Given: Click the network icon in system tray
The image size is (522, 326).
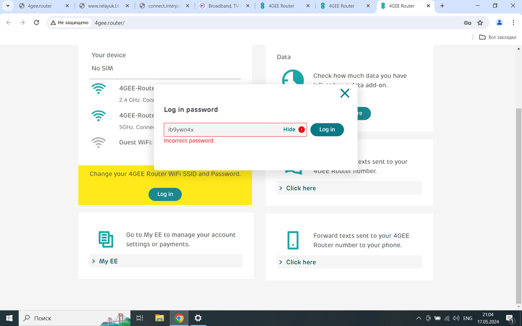Looking at the screenshot, I should (x=447, y=318).
